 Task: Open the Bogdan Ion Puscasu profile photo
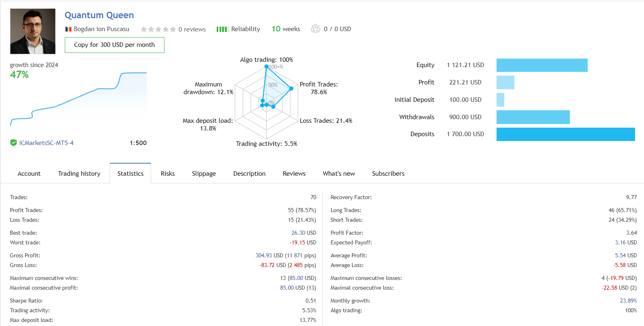tap(33, 32)
